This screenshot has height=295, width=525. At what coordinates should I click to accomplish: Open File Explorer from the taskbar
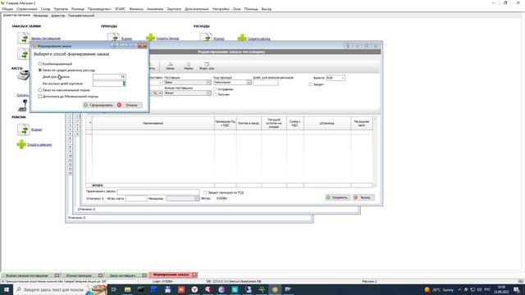coord(128,289)
